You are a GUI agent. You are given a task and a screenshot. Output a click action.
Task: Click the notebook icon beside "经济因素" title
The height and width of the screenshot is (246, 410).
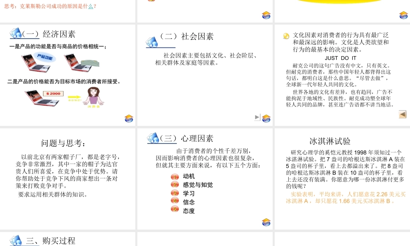(16, 33)
